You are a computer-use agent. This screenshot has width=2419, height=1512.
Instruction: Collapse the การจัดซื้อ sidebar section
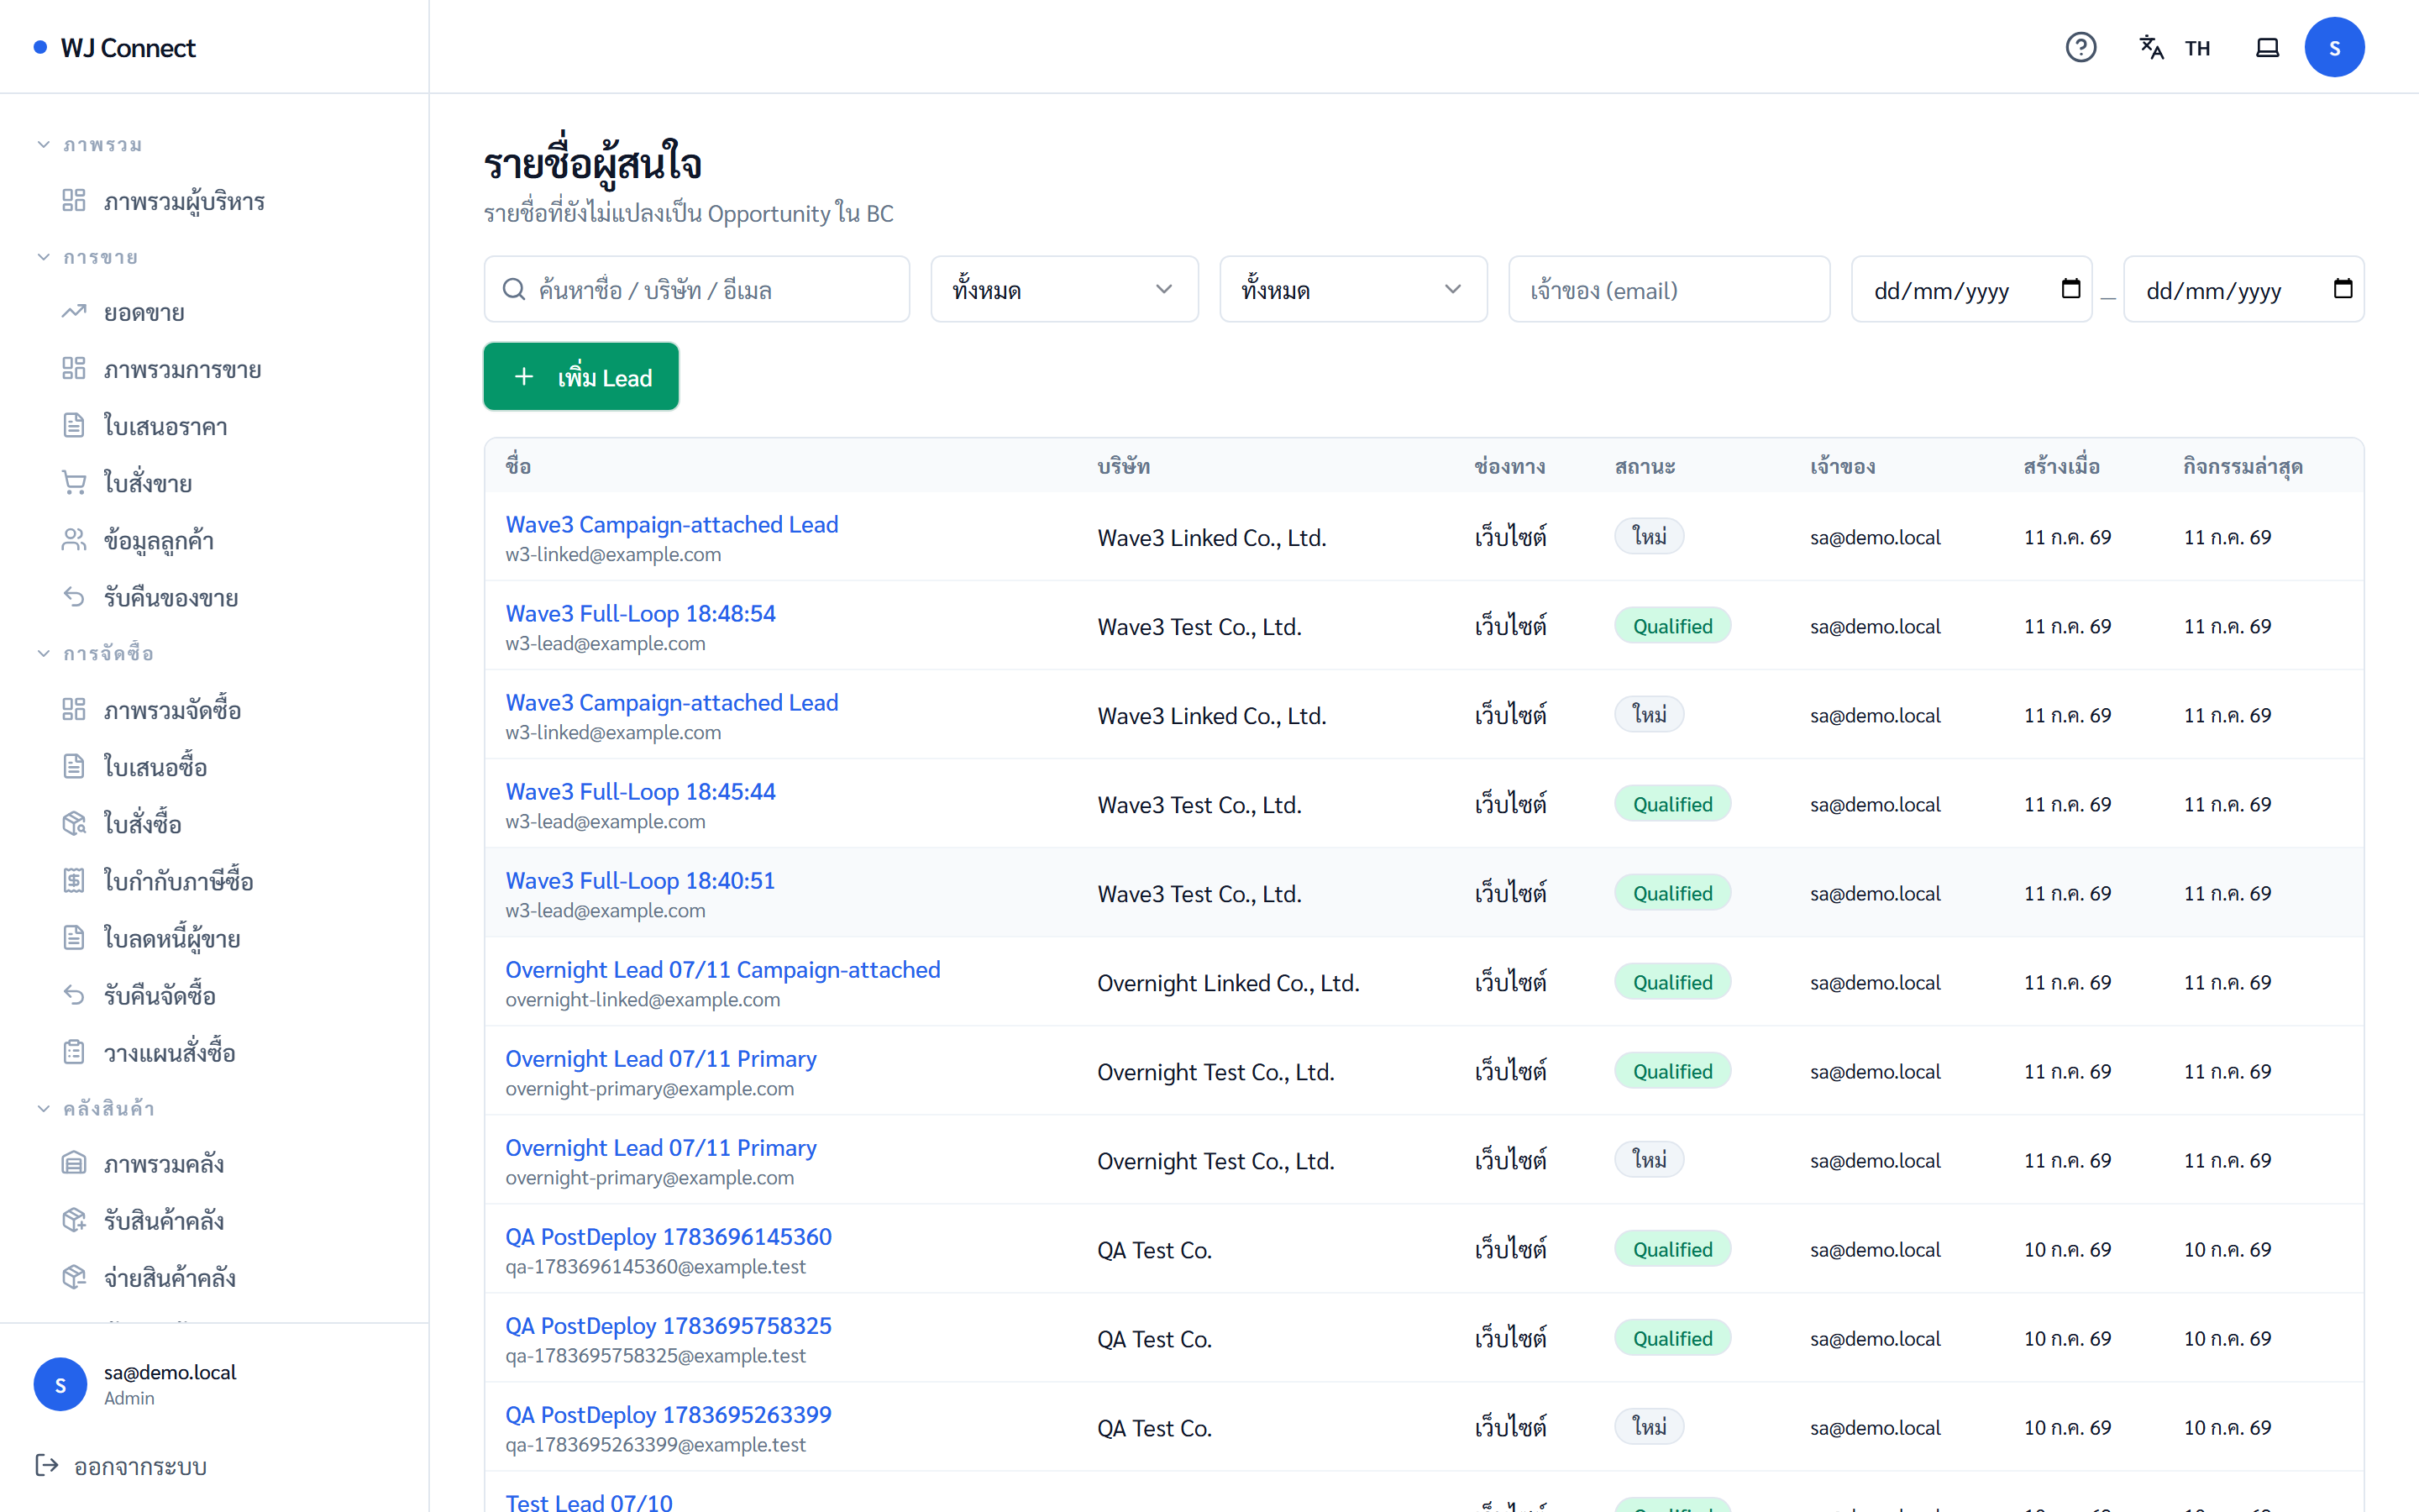(95, 653)
